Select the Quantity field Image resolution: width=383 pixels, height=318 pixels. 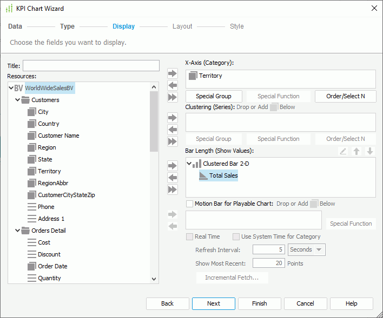49,278
